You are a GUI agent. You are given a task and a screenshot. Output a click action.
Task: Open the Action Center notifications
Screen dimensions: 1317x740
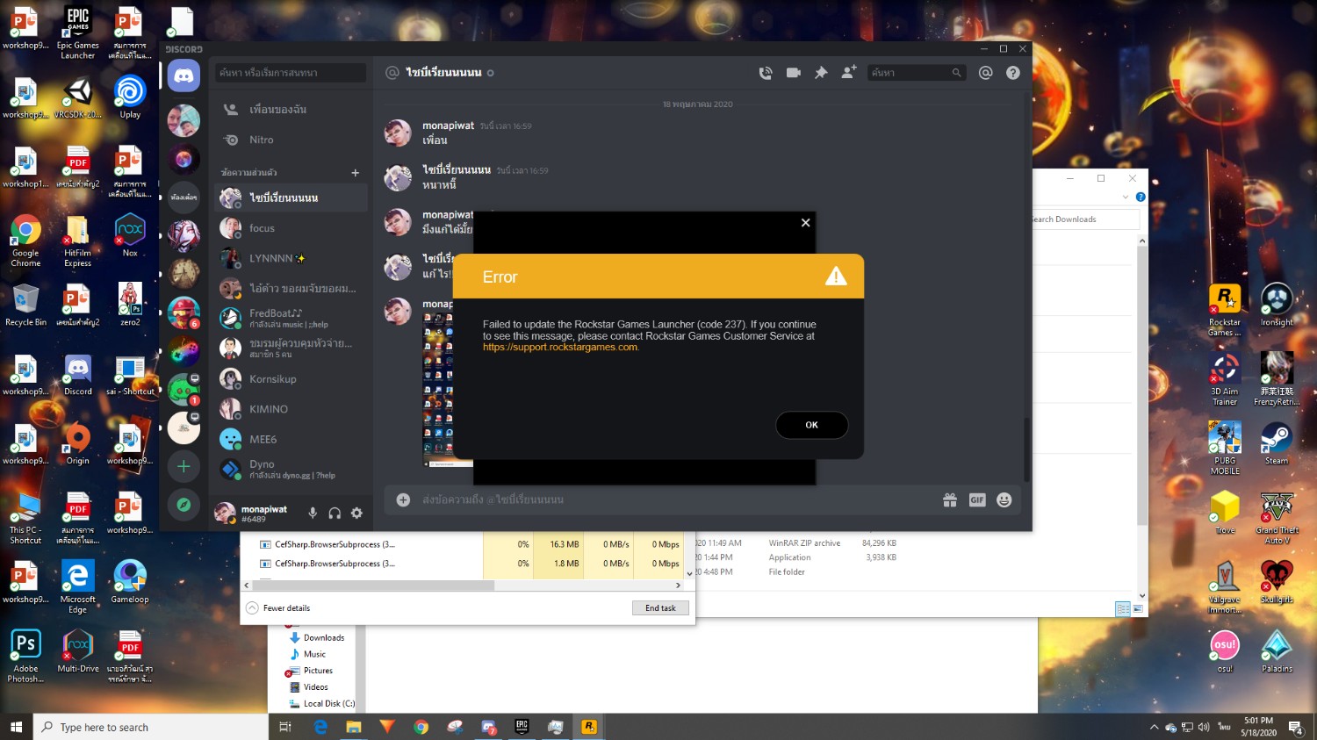tap(1295, 727)
